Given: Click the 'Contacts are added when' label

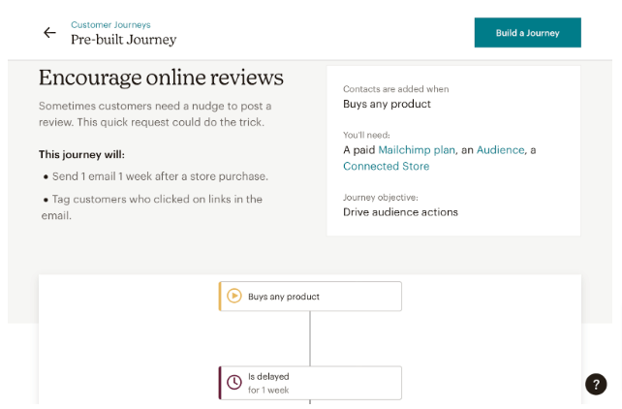Looking at the screenshot, I should point(396,89).
